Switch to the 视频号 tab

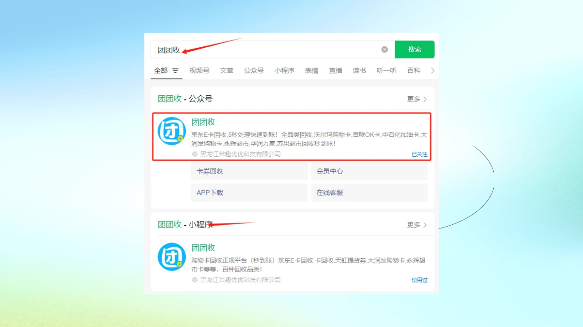point(199,70)
